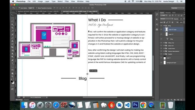Hide the Layer 27 copy layer

[x=161, y=30]
